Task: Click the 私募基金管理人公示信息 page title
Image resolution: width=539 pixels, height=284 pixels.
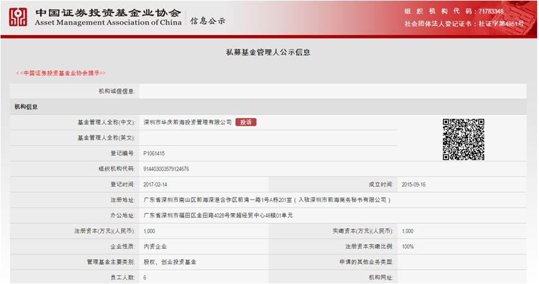Action: [268, 52]
